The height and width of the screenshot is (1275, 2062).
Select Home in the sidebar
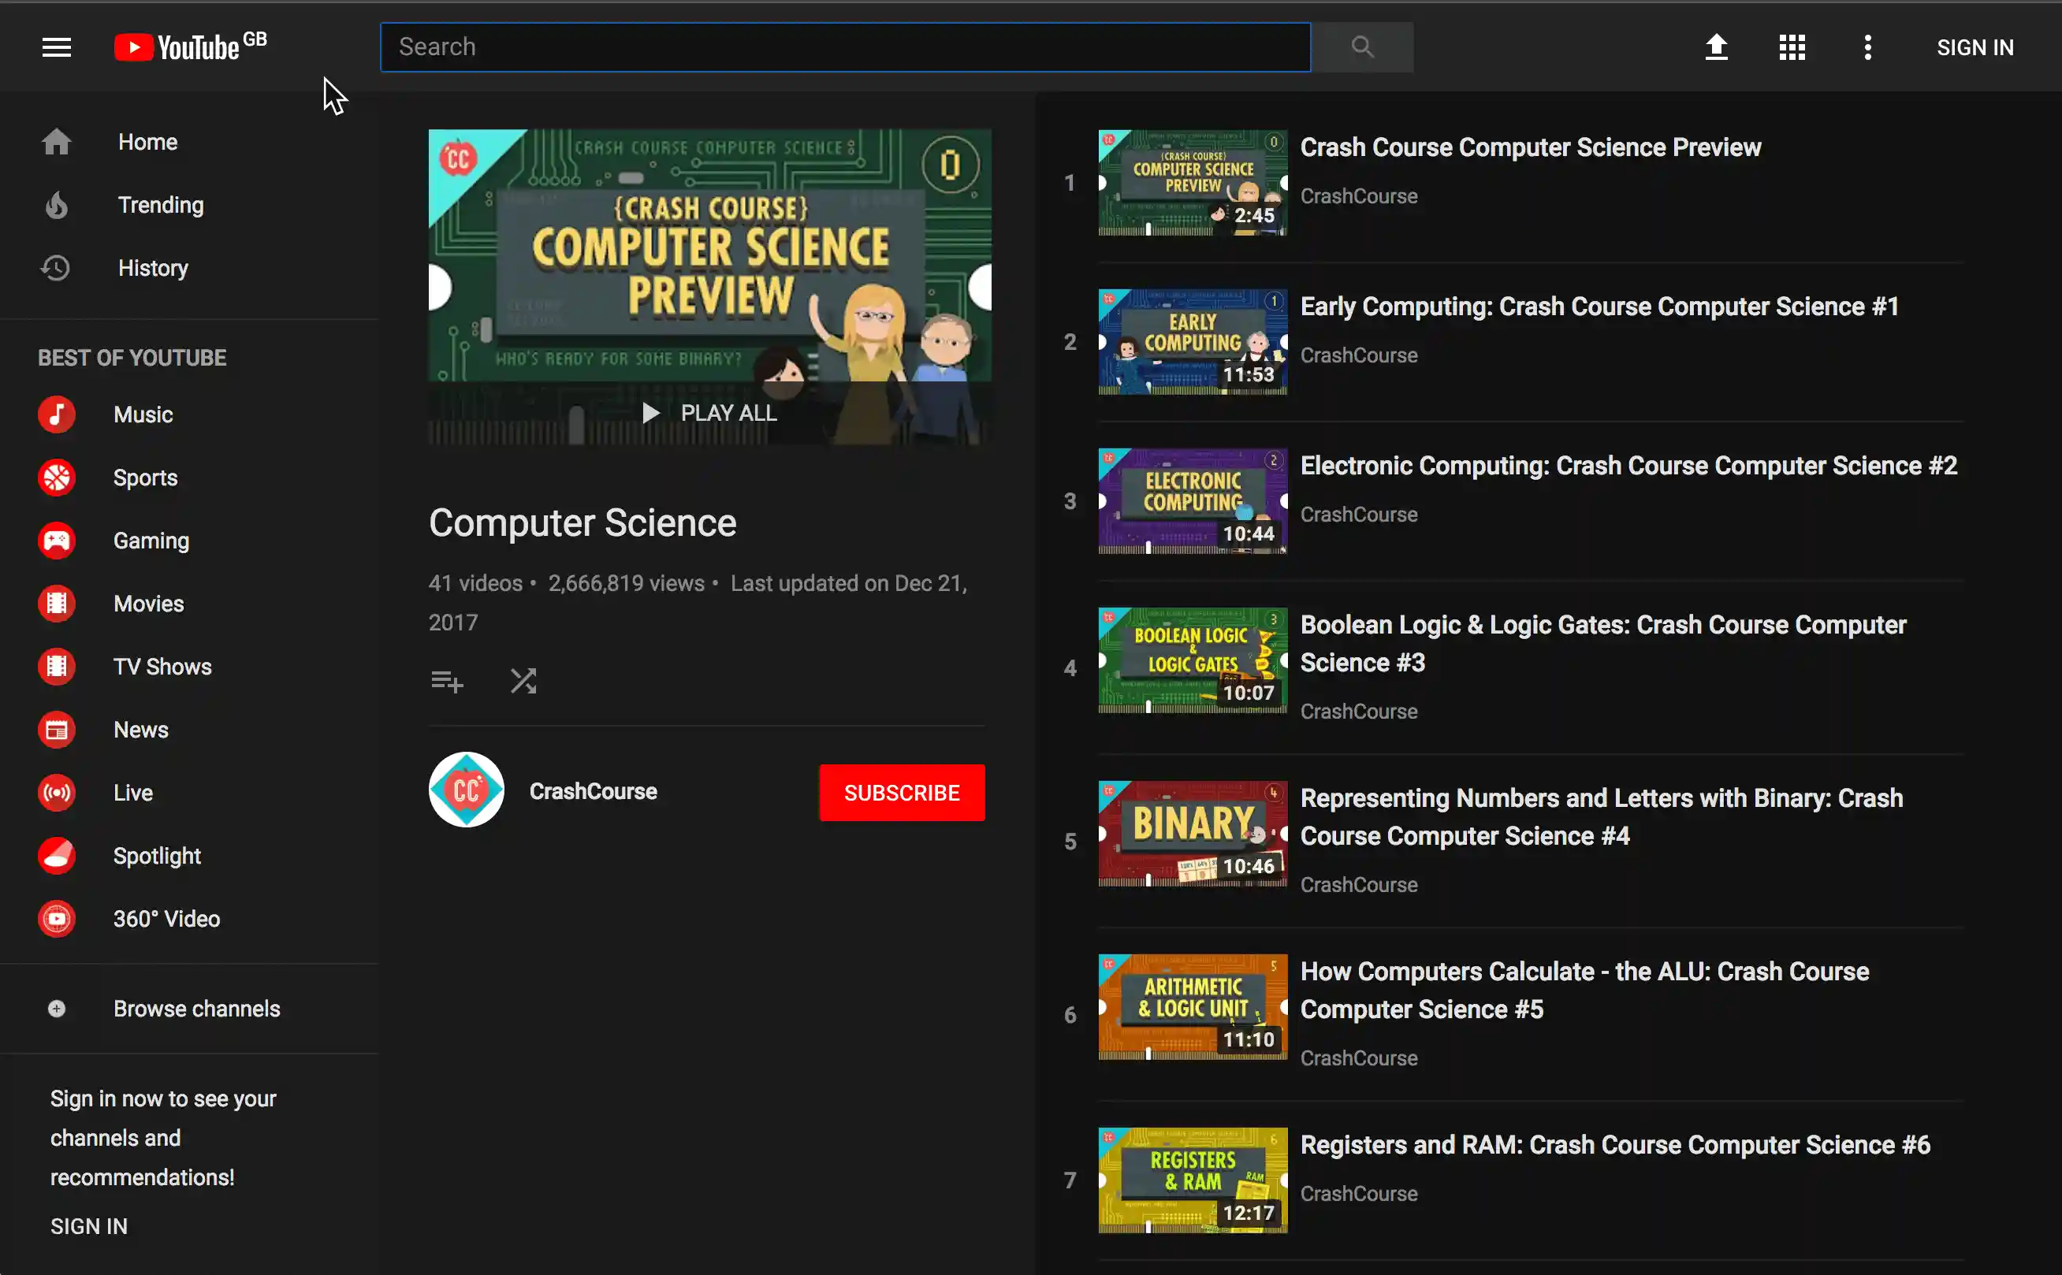click(x=147, y=141)
